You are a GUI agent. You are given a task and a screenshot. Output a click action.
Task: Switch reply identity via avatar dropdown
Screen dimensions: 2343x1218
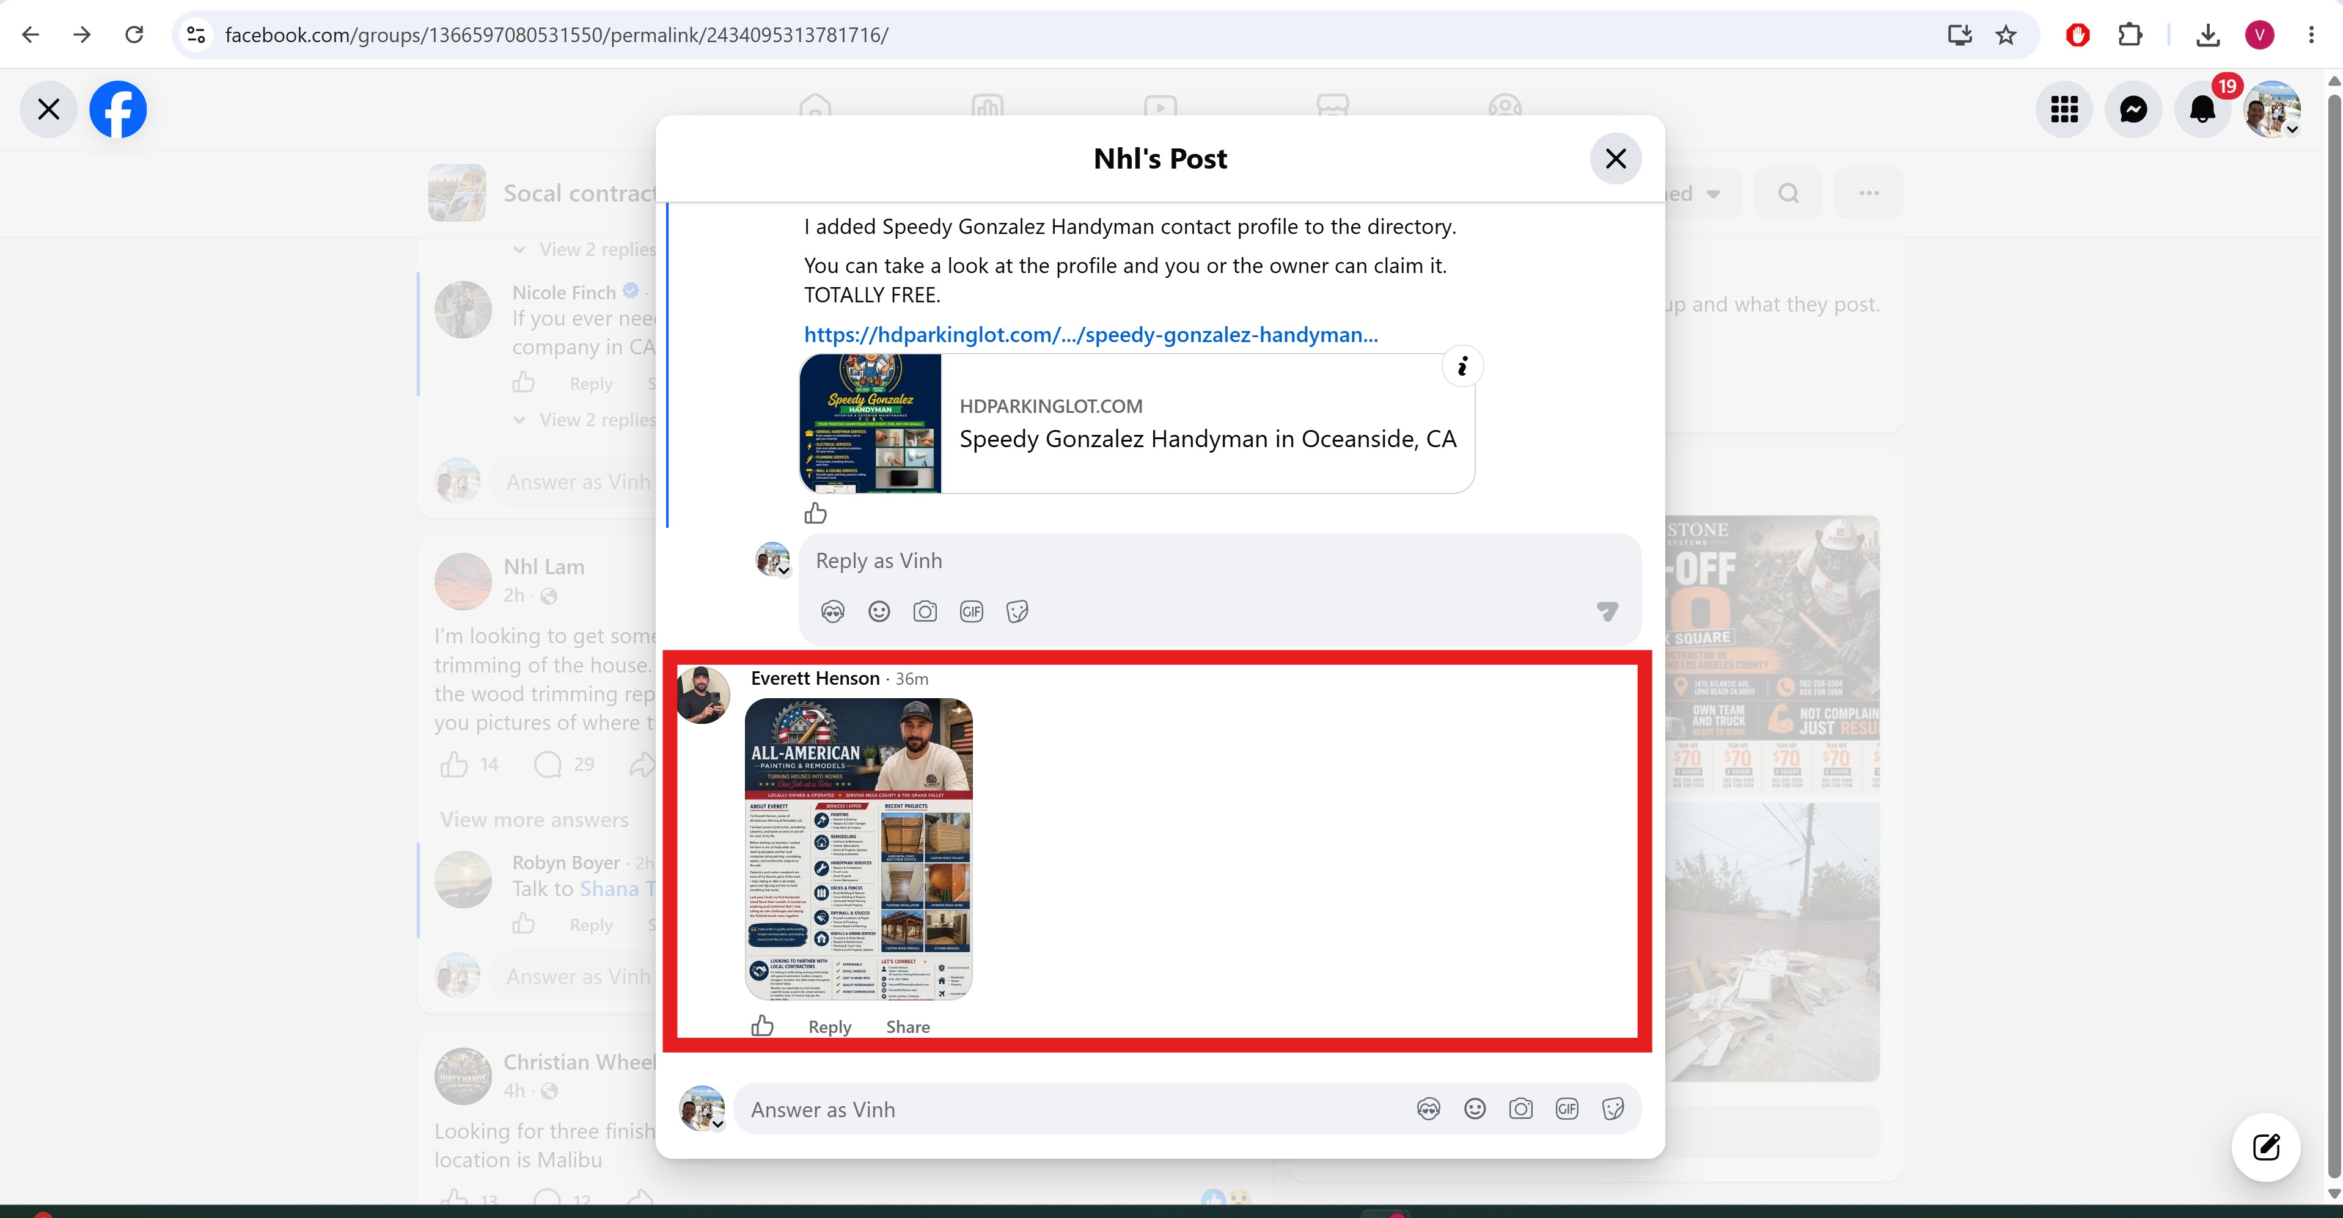[x=773, y=560]
